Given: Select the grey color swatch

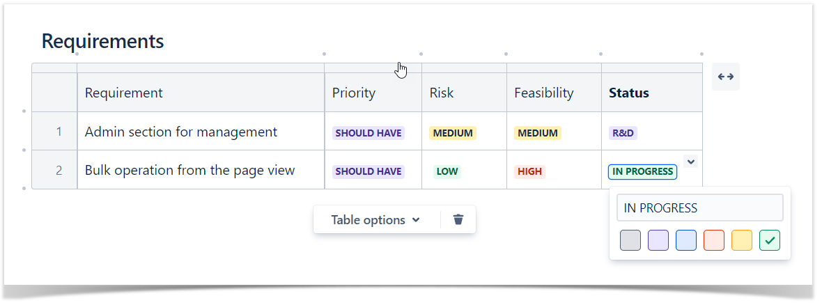Looking at the screenshot, I should 630,240.
